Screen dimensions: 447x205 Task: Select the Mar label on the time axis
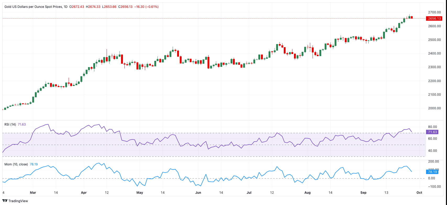33,193
